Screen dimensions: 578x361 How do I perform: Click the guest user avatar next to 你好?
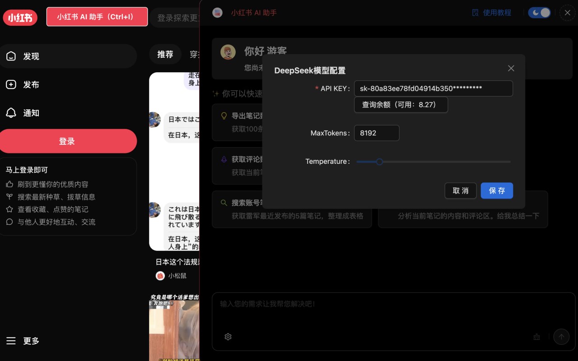(x=228, y=52)
